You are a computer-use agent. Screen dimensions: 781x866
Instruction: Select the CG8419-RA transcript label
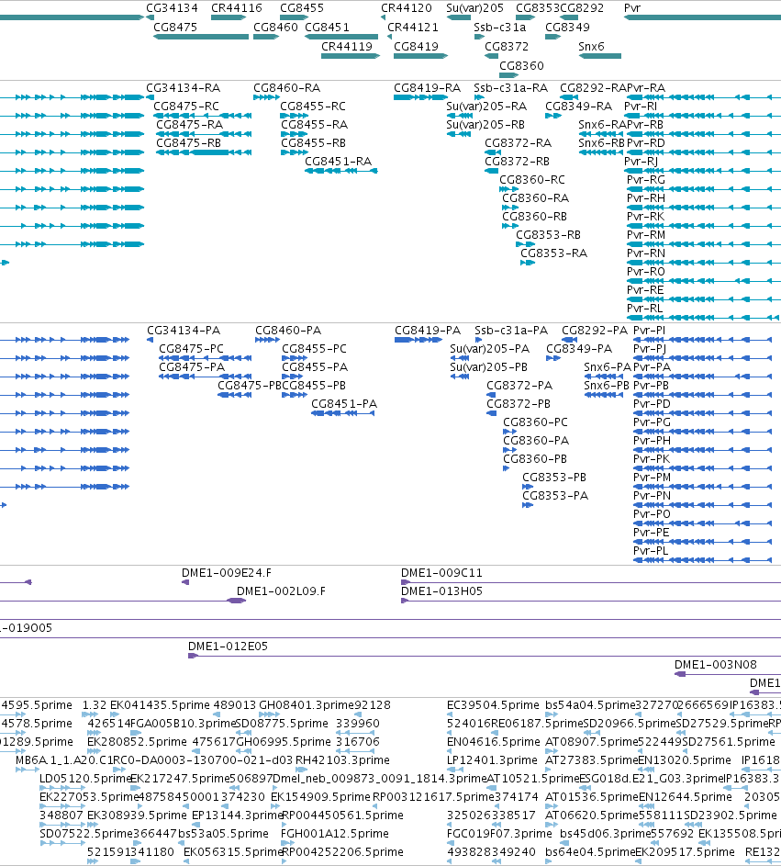tap(427, 88)
